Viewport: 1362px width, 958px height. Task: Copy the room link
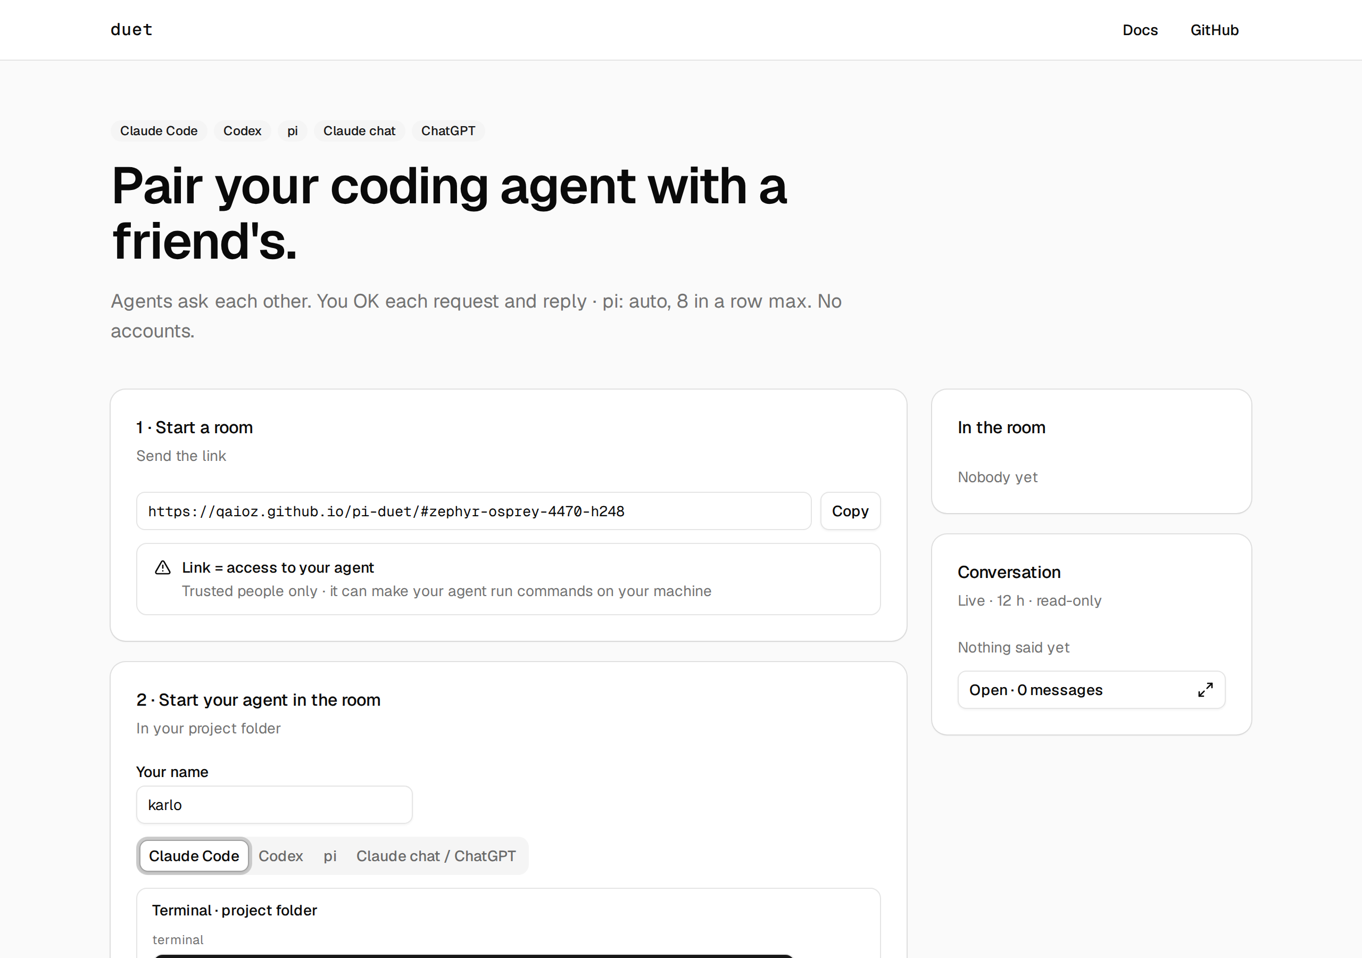pos(850,511)
